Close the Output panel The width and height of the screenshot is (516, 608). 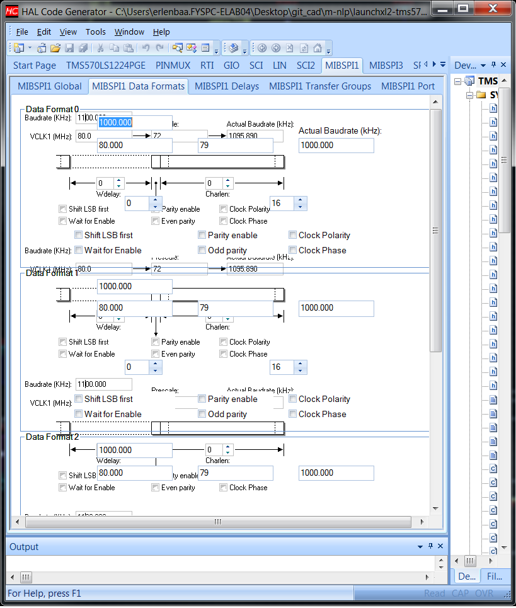[440, 546]
